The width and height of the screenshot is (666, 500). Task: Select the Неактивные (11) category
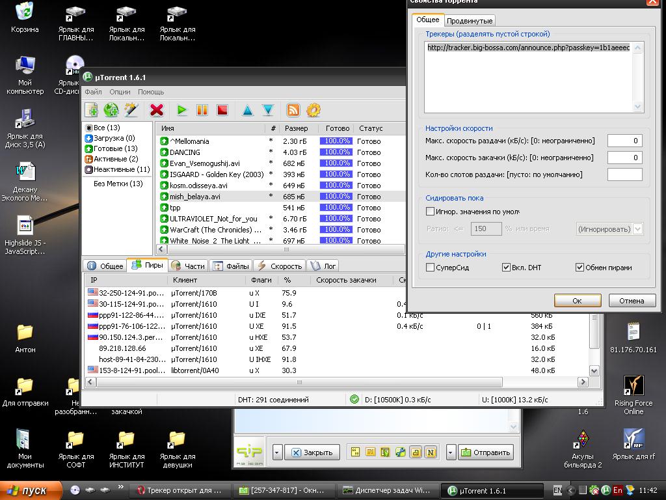click(x=118, y=169)
